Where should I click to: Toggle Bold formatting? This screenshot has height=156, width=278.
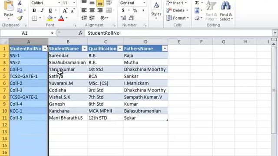pyautogui.click(x=34, y=10)
